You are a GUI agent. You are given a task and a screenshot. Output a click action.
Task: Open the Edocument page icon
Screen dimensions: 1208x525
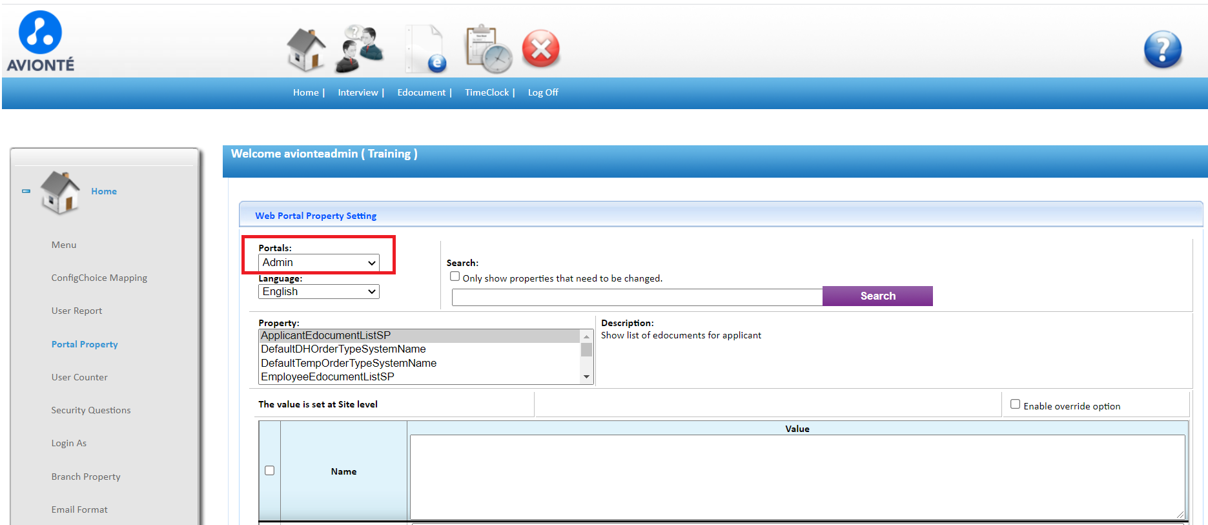(x=425, y=49)
